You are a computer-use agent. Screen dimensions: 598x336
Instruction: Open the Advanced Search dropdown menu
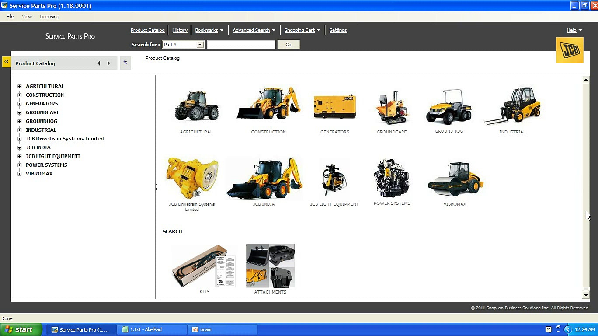coord(254,30)
